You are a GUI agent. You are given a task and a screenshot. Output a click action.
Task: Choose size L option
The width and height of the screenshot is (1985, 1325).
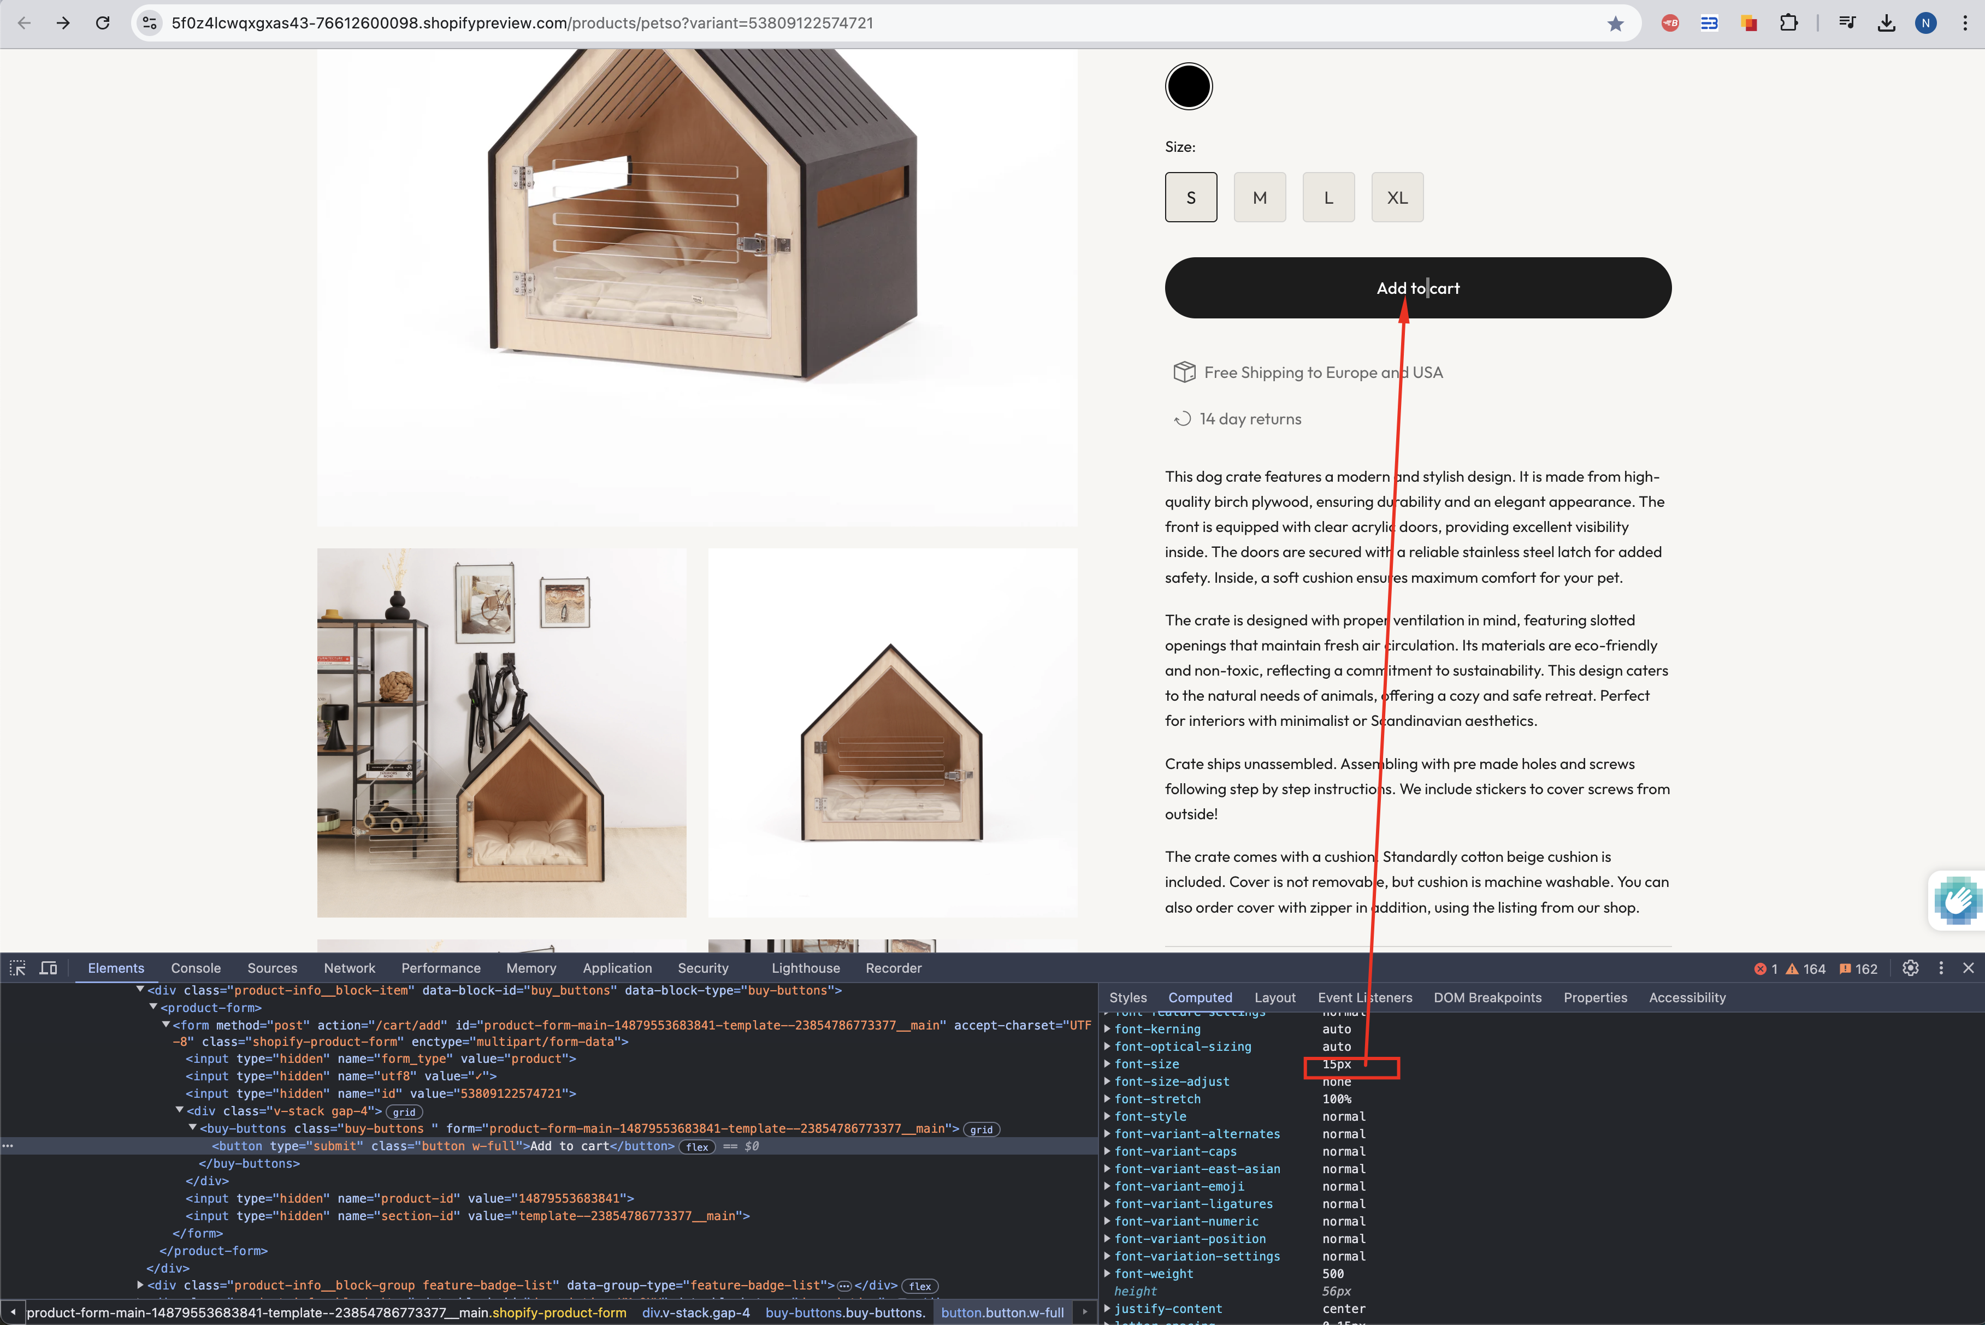[x=1328, y=198]
